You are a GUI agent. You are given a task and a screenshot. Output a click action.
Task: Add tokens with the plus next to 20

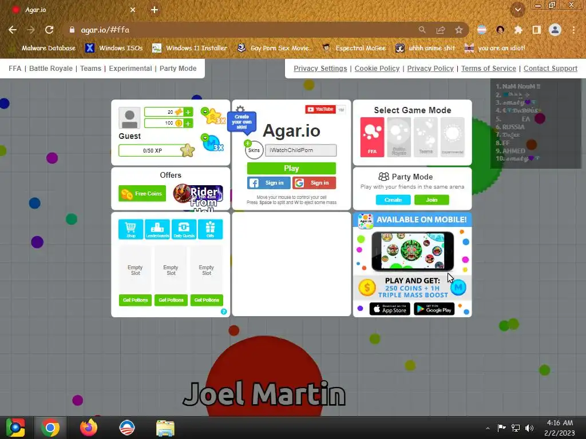(188, 112)
